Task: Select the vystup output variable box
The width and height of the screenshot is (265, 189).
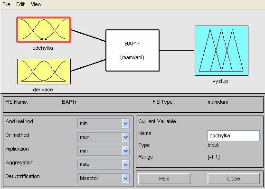Action: click(x=222, y=51)
